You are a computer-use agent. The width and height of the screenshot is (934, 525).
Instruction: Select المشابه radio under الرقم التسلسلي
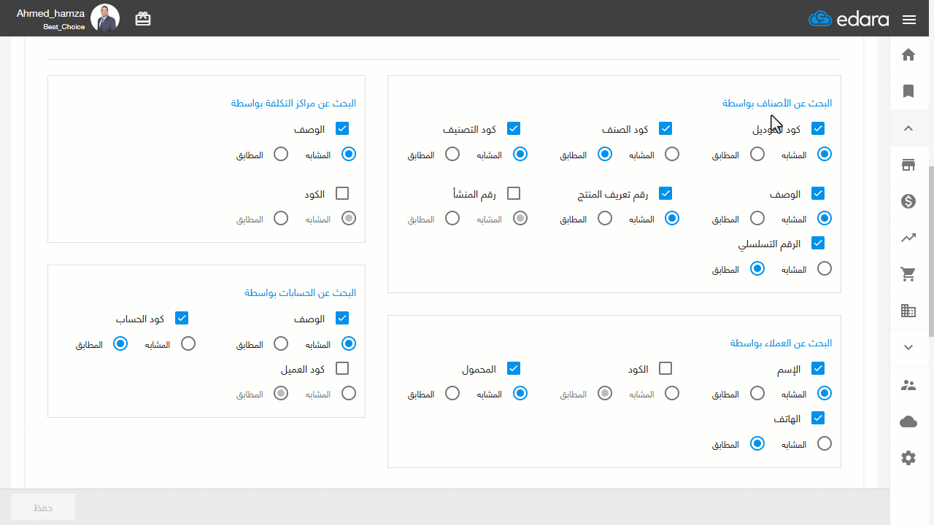tap(825, 268)
